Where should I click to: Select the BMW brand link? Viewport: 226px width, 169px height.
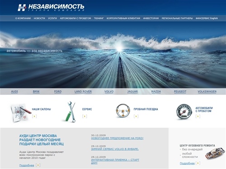click(36, 91)
